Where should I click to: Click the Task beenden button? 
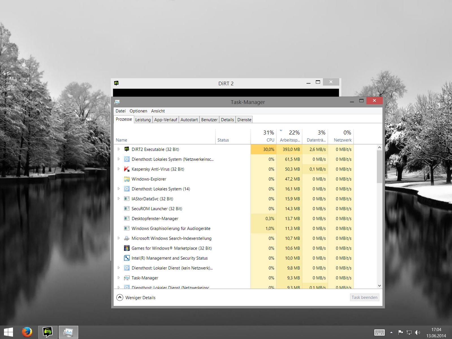click(x=364, y=297)
